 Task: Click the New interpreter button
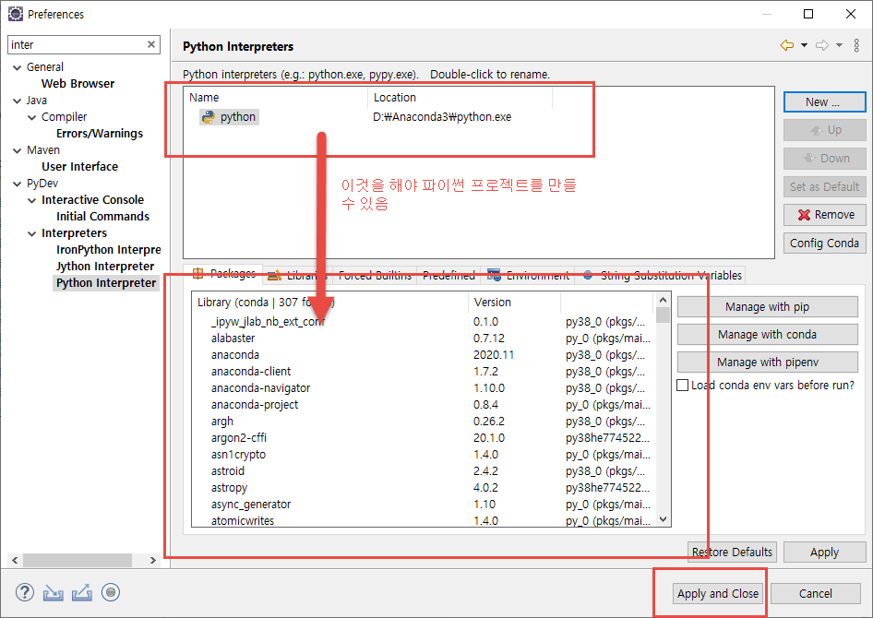(825, 101)
